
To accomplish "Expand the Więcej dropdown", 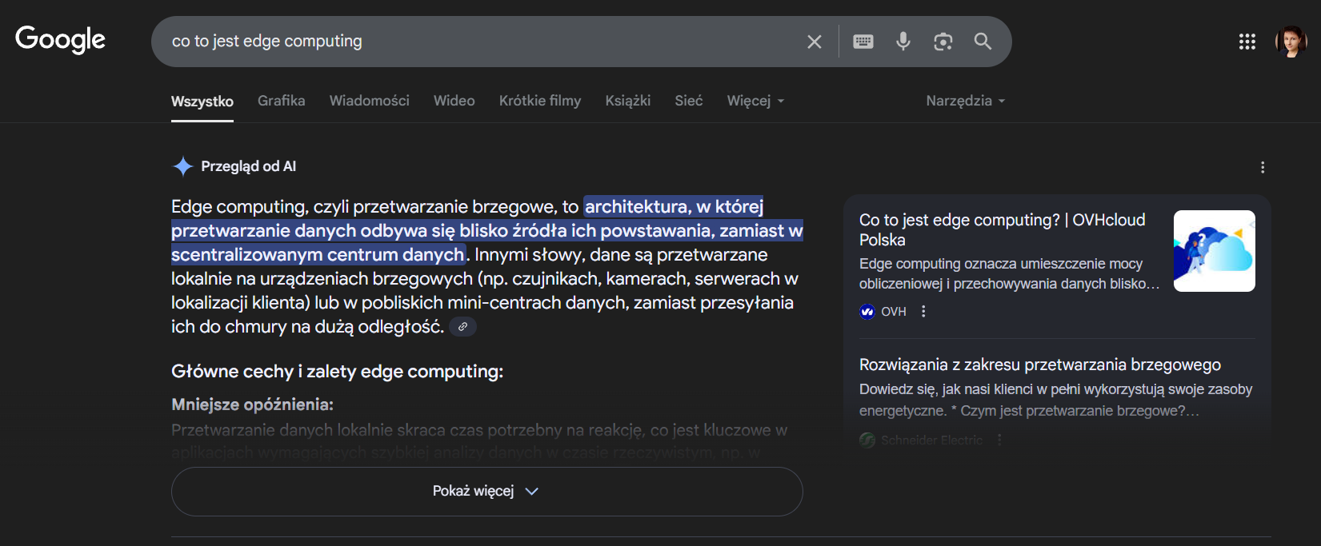I will [x=755, y=101].
